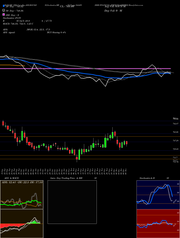Image resolution: width=180 pixels, height=238 pixels.
Task: Click the first red candlestick on the left
Action: 3,123
